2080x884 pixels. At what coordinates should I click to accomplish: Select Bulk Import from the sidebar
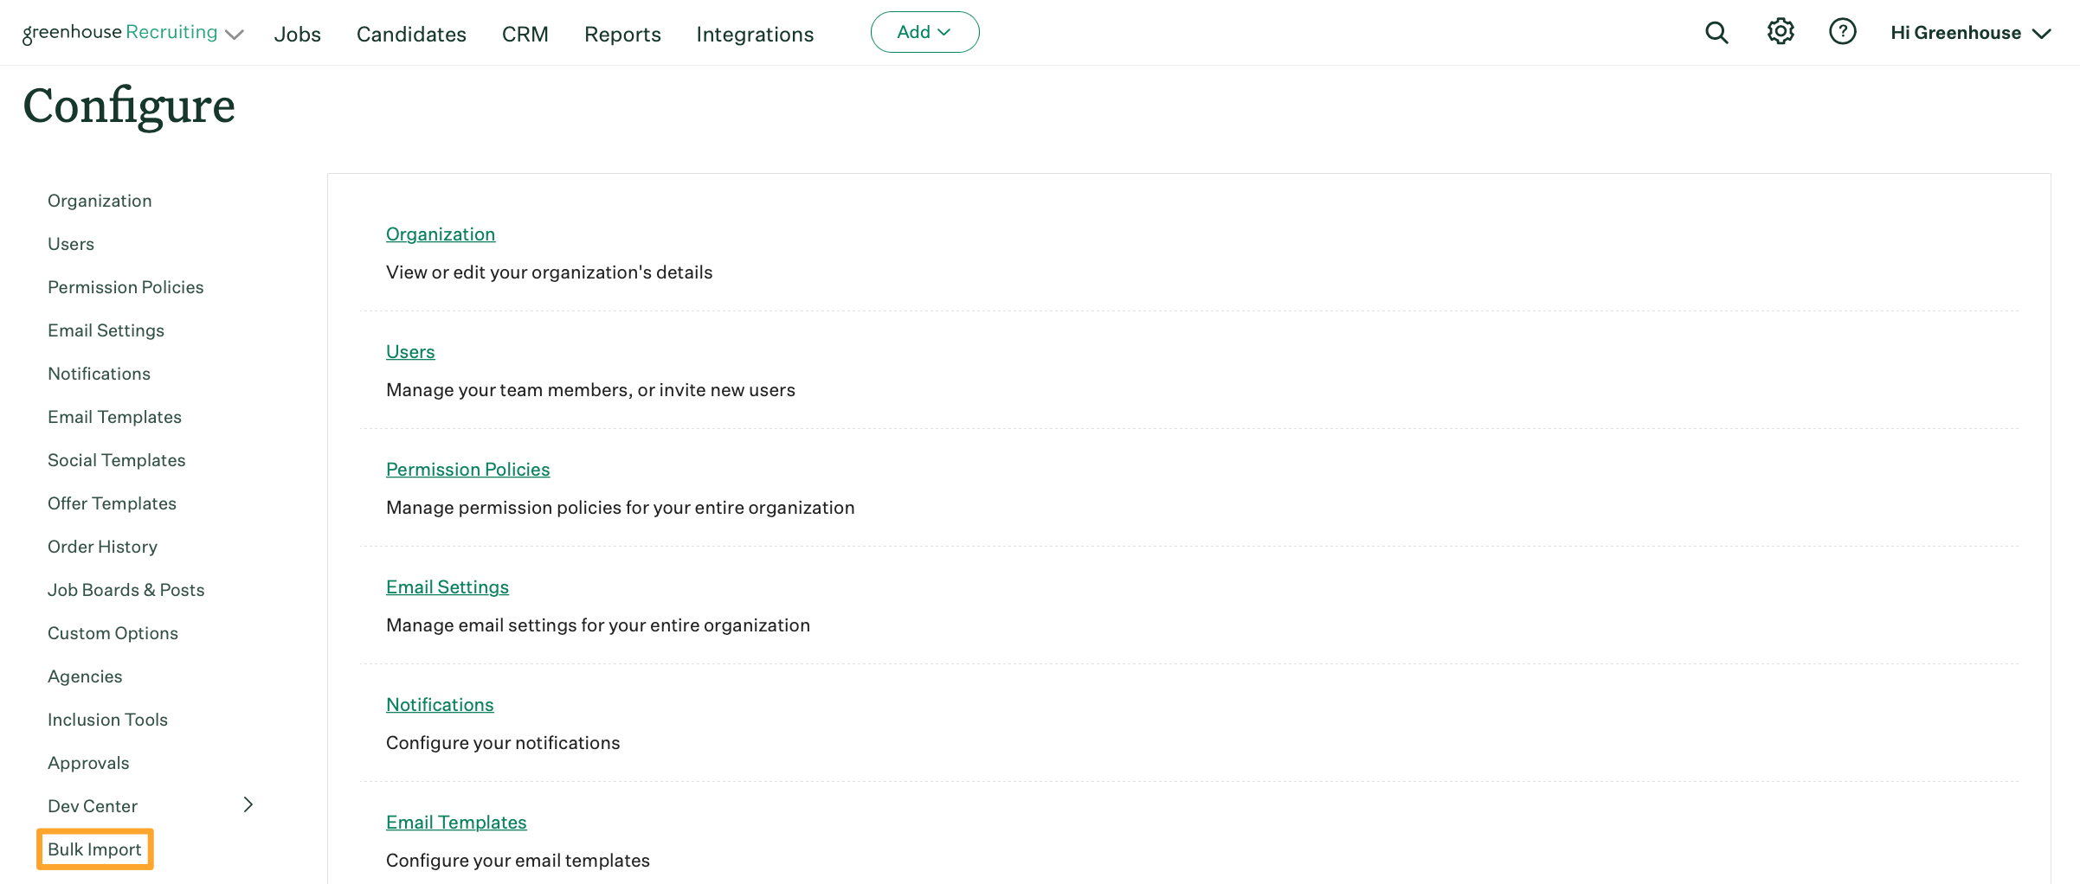click(x=94, y=849)
